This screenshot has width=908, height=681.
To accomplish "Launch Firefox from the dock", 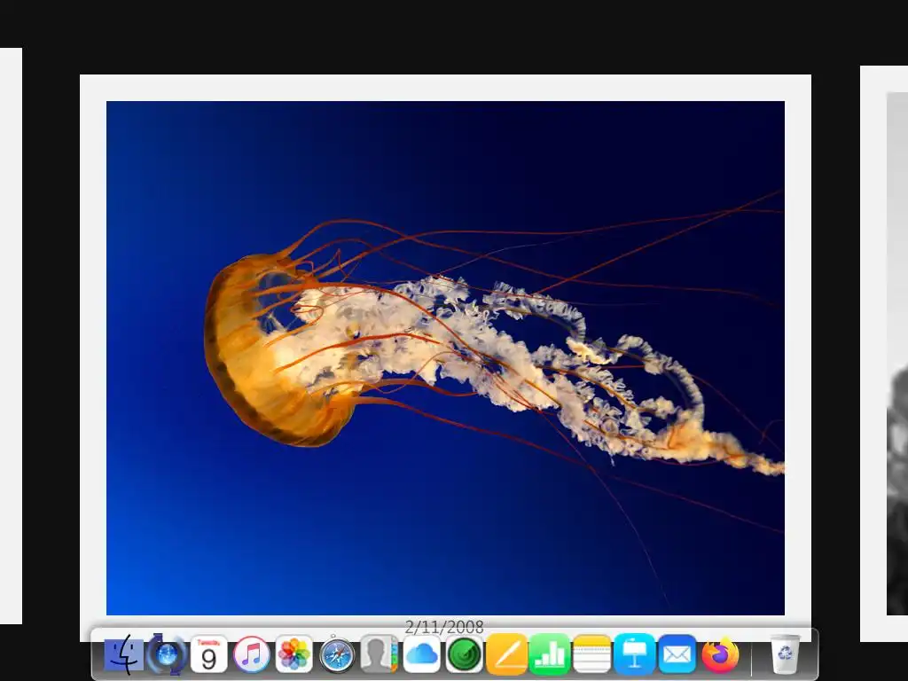I will coord(720,654).
